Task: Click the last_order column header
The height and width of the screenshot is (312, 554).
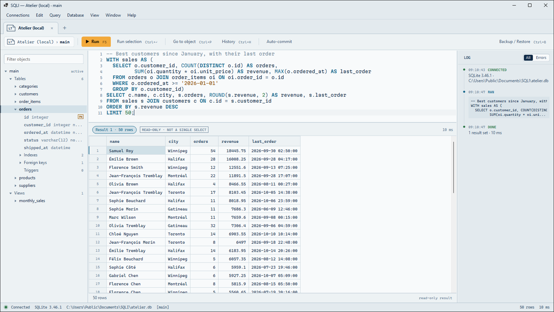Action: point(274,142)
